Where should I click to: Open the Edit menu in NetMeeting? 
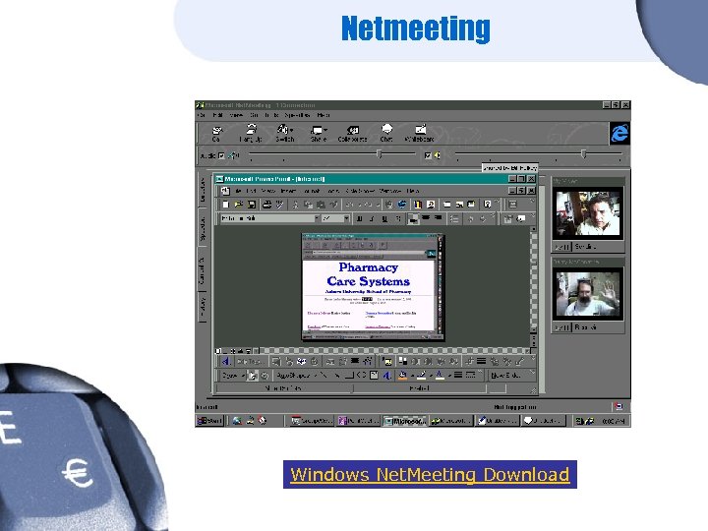point(217,115)
